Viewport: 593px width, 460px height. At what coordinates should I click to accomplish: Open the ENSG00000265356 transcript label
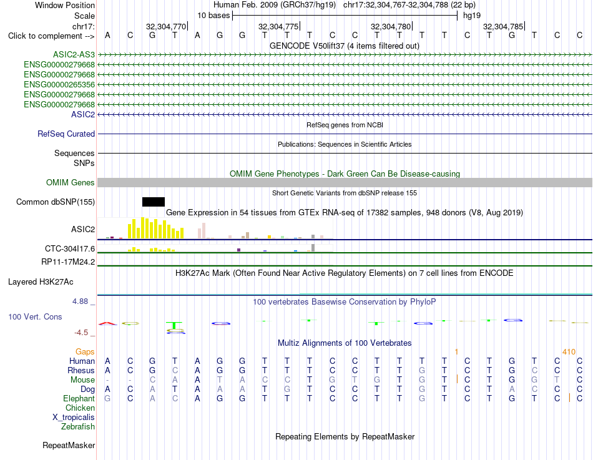[x=59, y=84]
